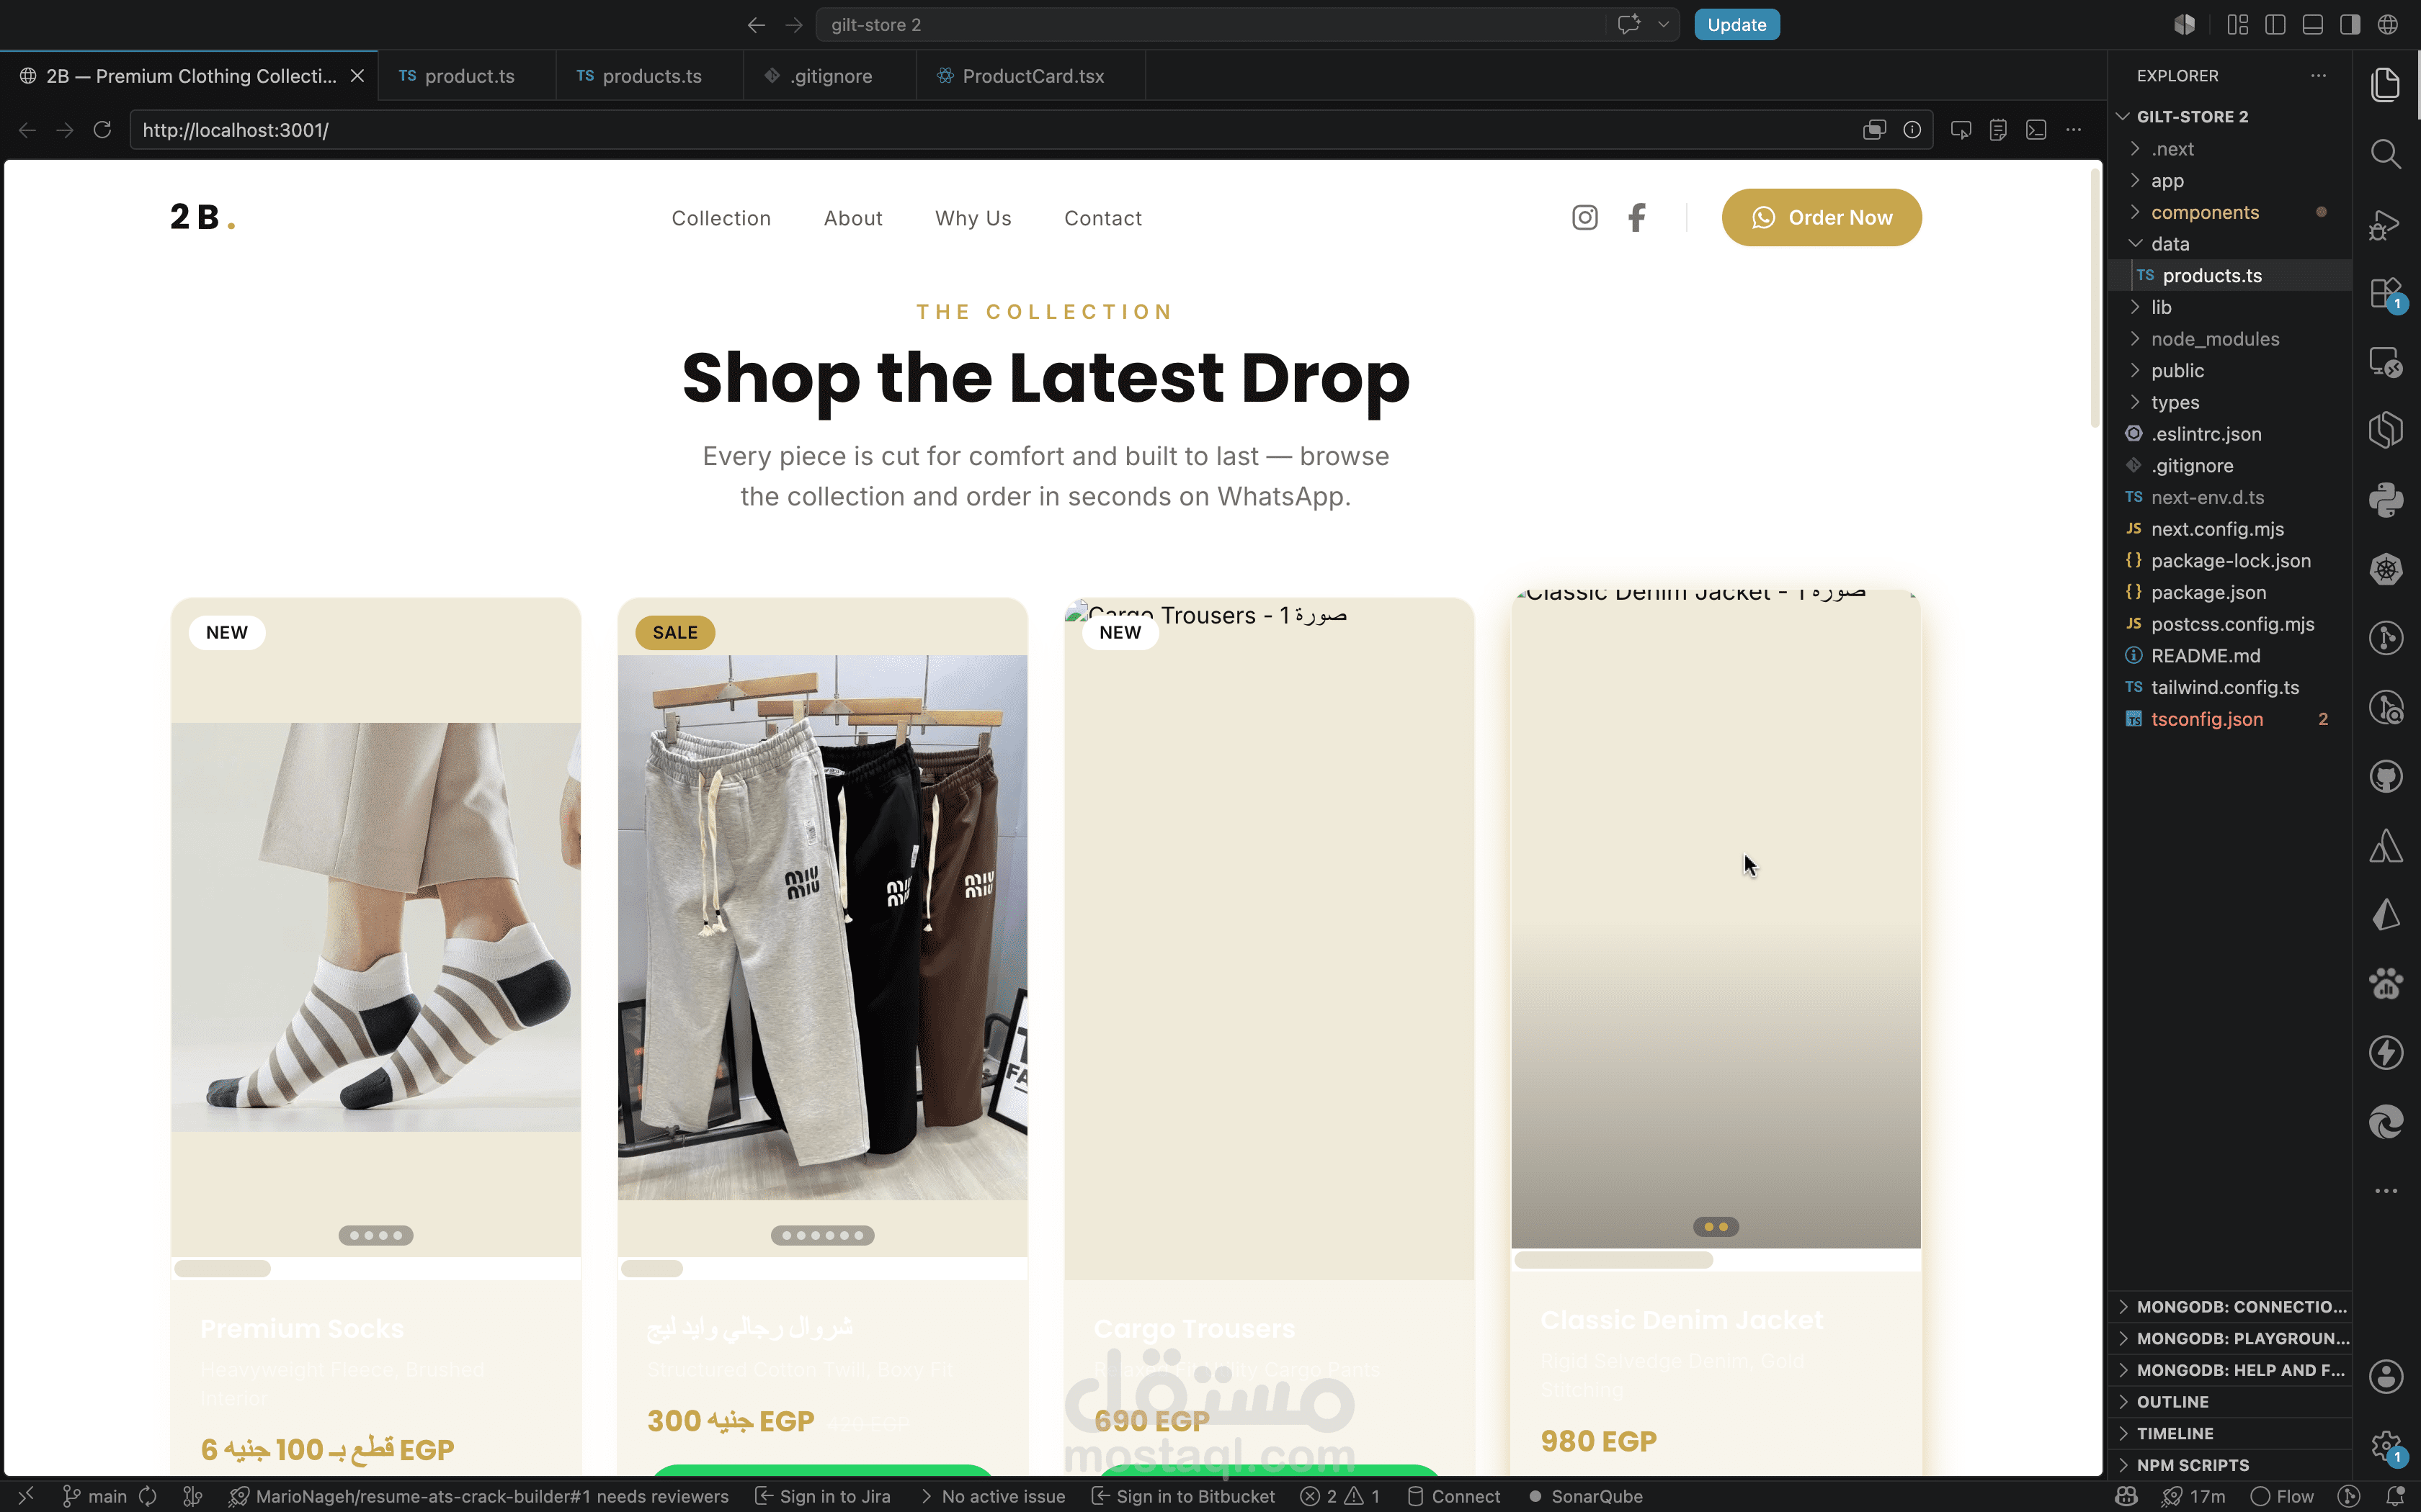Go back in the preview browser

[27, 130]
